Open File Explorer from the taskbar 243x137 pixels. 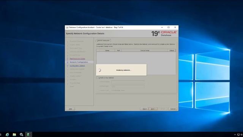(x=14, y=134)
